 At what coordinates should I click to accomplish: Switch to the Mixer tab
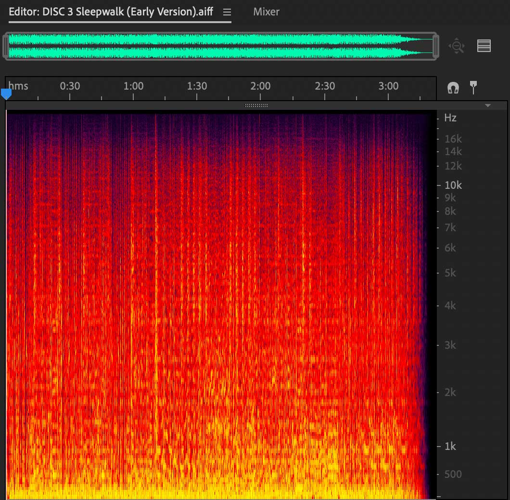pos(266,12)
